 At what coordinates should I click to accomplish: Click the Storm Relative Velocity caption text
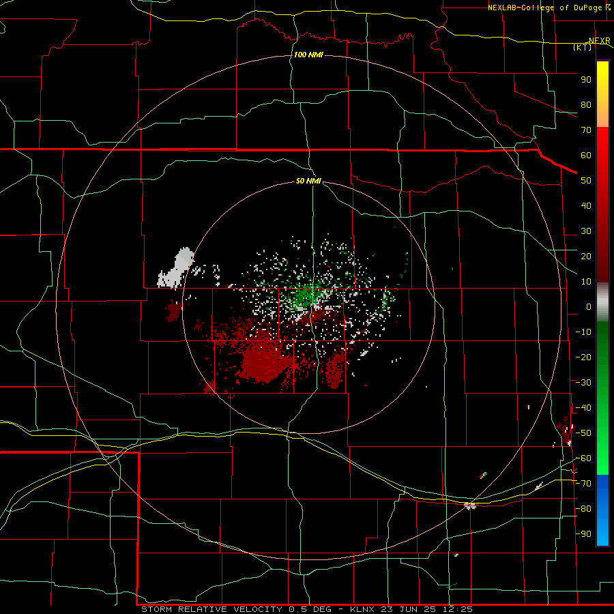(307, 609)
